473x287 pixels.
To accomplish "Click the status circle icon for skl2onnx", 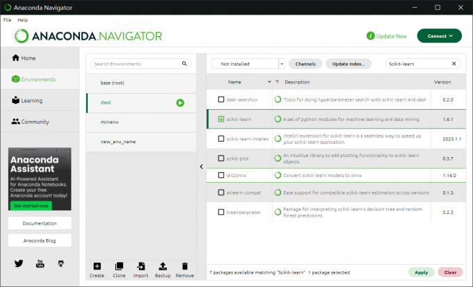I will tap(278, 175).
